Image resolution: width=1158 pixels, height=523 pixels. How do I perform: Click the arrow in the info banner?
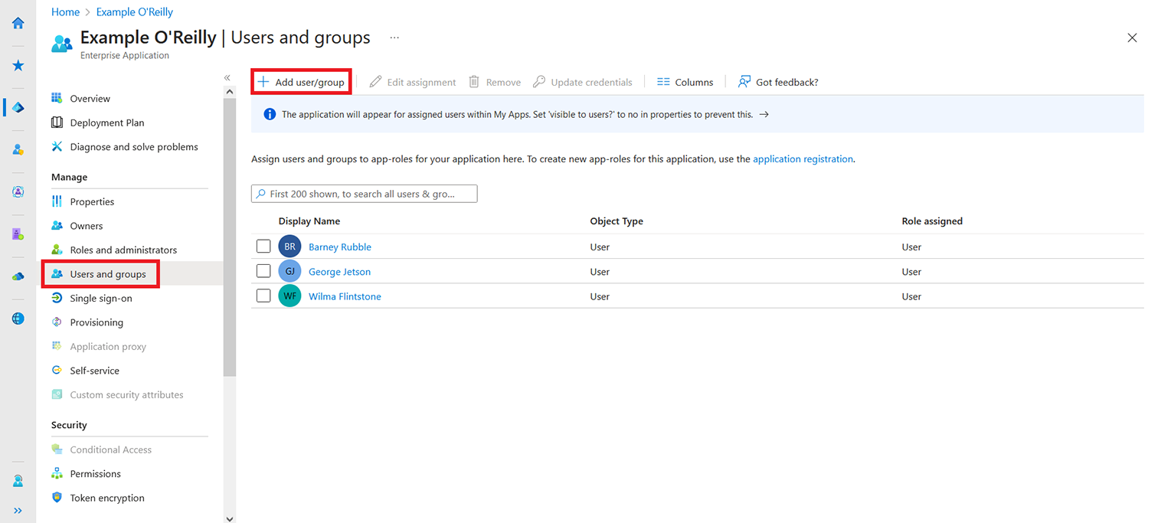pyautogui.click(x=764, y=114)
